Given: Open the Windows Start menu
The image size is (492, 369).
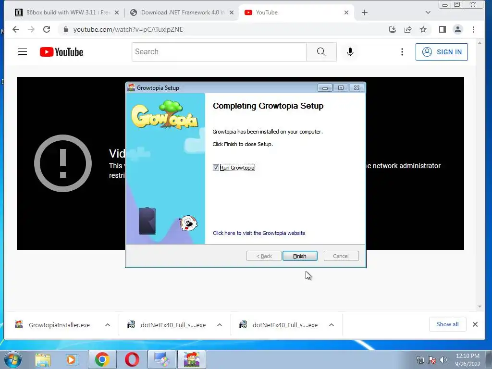Looking at the screenshot, I should click(x=12, y=359).
